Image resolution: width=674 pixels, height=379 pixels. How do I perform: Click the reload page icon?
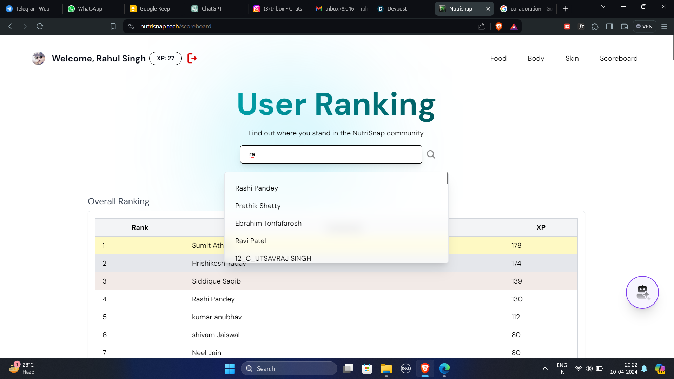(40, 26)
